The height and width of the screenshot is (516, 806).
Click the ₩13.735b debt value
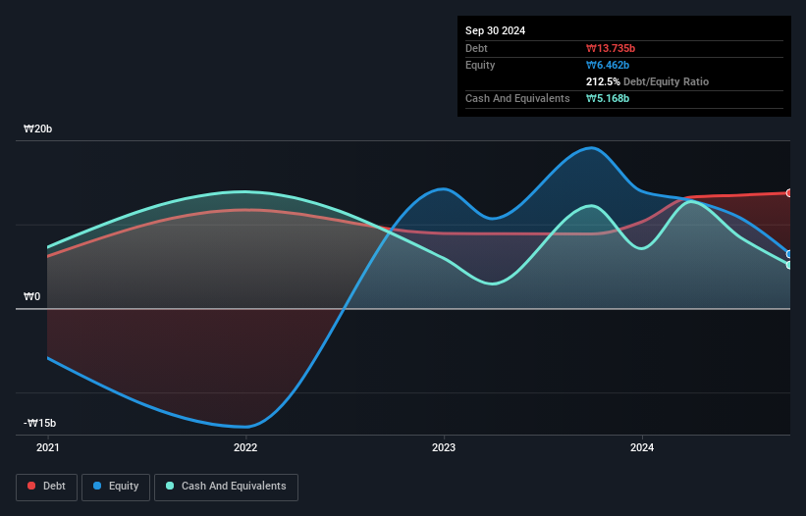coord(611,48)
